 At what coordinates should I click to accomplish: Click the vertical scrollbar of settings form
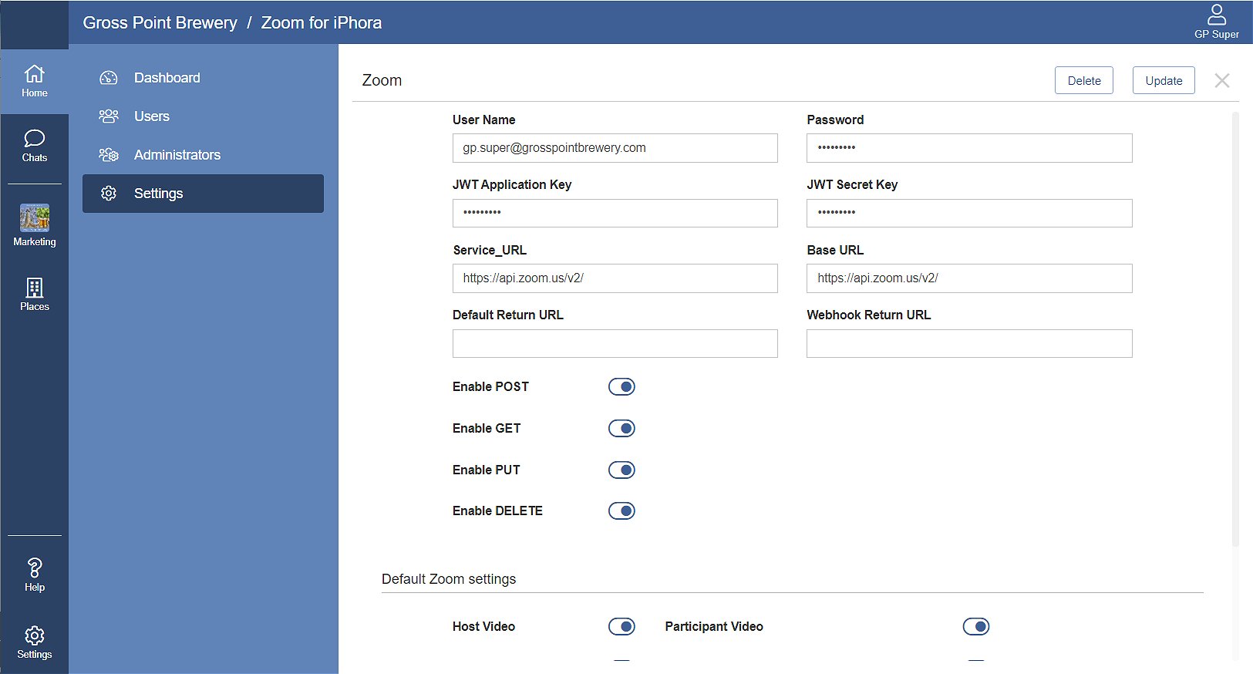point(1235,330)
